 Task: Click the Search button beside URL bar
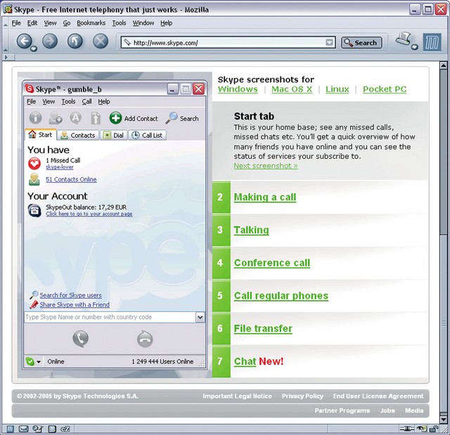(x=361, y=43)
